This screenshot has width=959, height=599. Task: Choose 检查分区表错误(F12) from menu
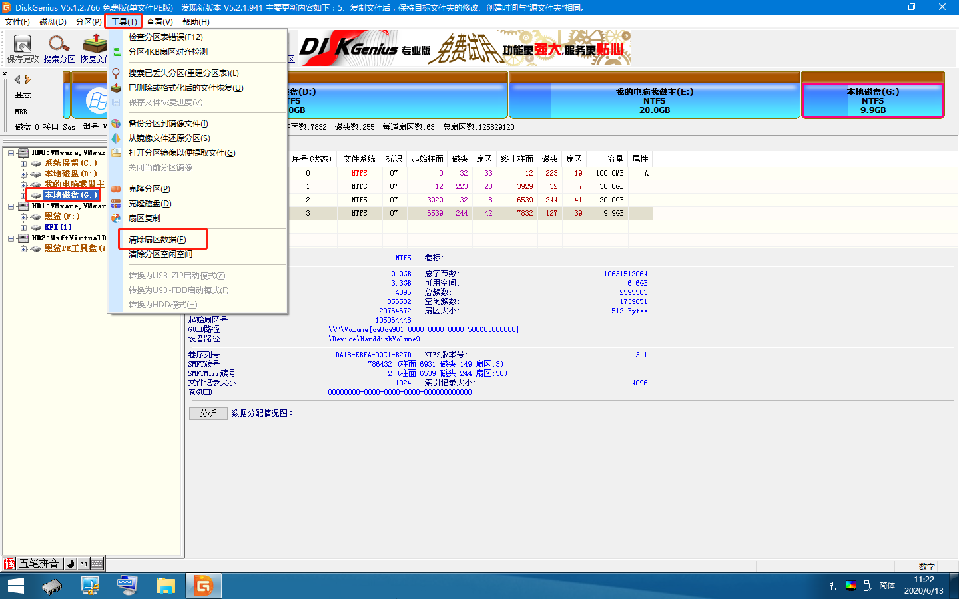click(197, 37)
